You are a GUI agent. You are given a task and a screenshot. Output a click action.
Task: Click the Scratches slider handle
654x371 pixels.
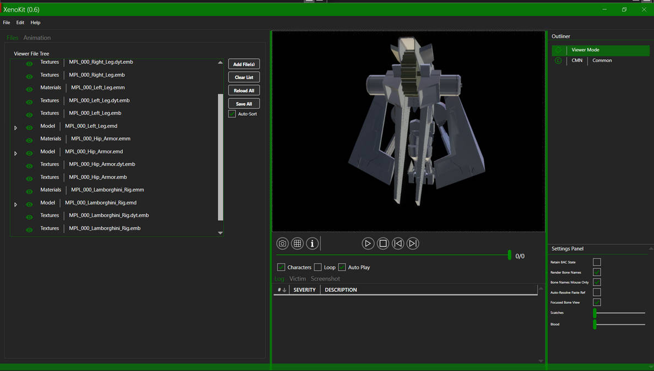[595, 313]
